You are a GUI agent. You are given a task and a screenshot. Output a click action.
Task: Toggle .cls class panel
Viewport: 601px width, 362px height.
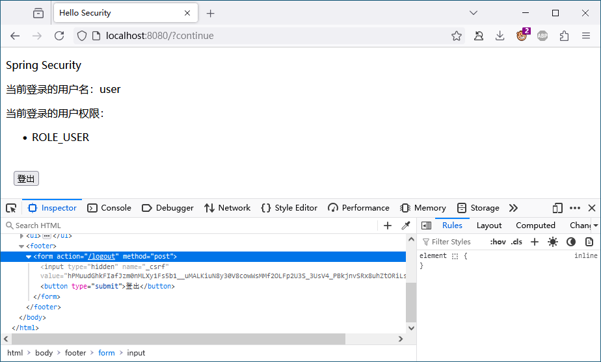[516, 242]
